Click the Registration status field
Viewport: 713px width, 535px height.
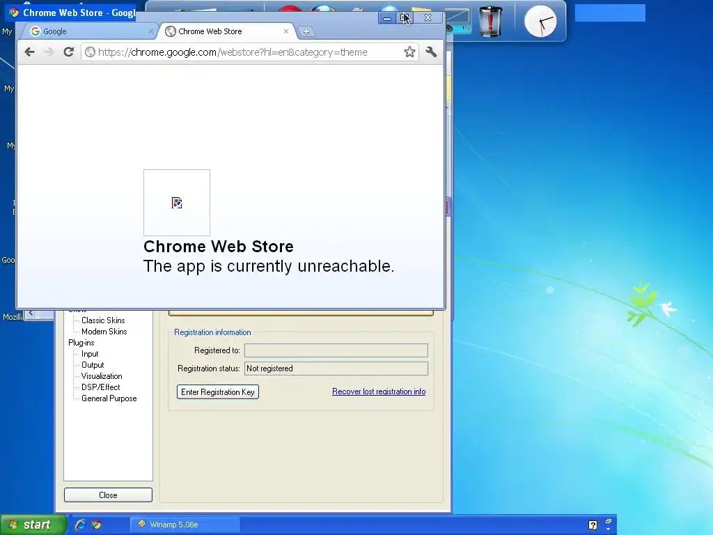pyautogui.click(x=336, y=369)
